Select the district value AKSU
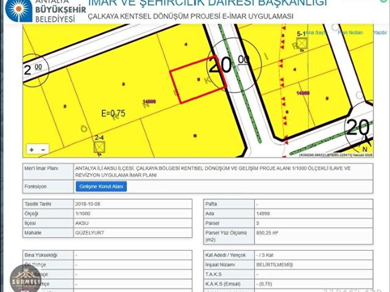 (82, 223)
